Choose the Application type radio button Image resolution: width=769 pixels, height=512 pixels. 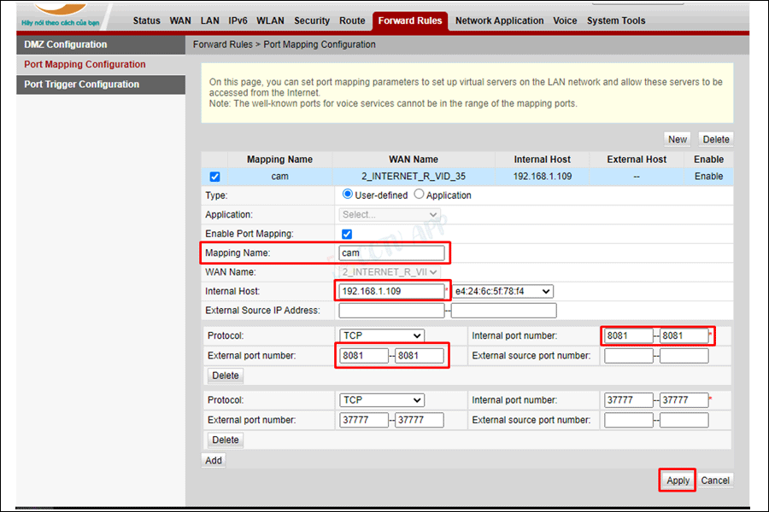419,195
